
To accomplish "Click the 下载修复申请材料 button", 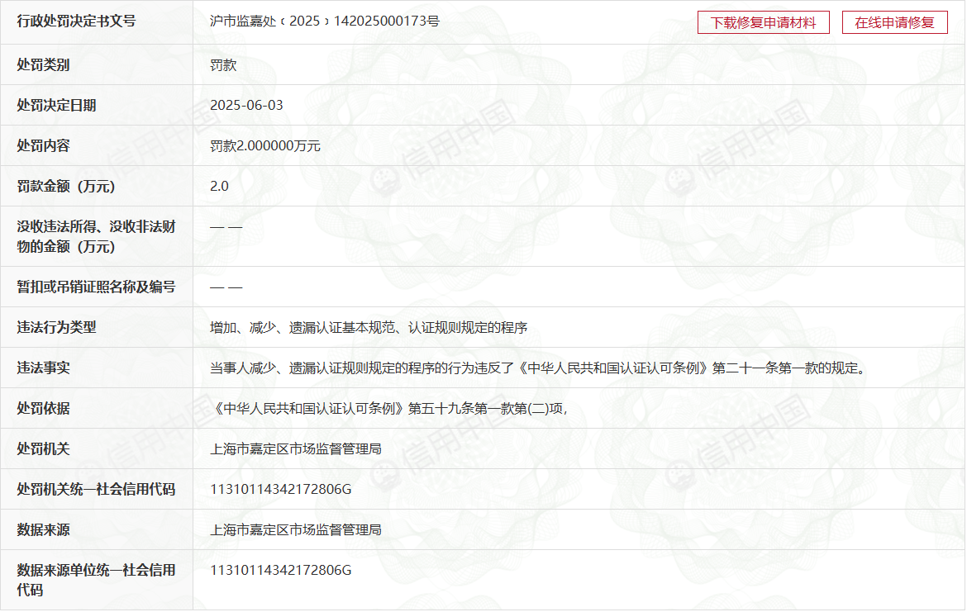I will 762,22.
